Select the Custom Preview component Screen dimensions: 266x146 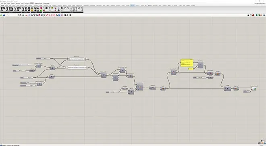tap(254, 89)
